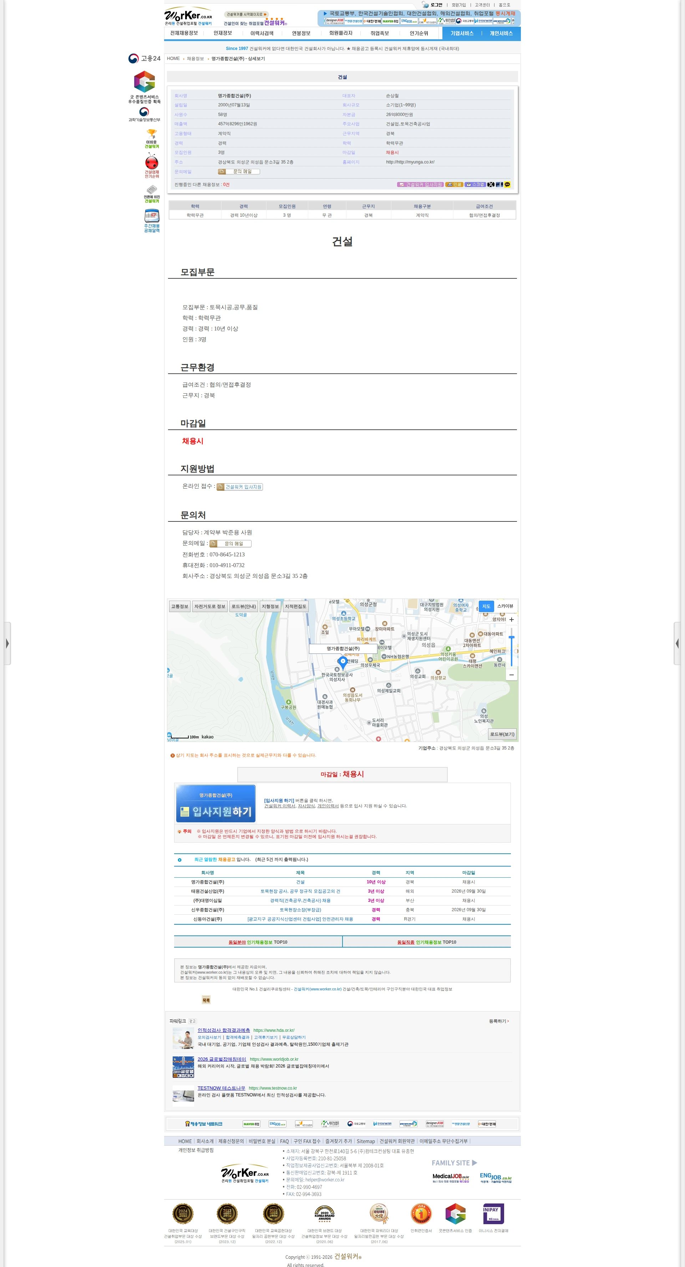Share the posting on Facebook
The height and width of the screenshot is (1267, 685).
click(499, 185)
